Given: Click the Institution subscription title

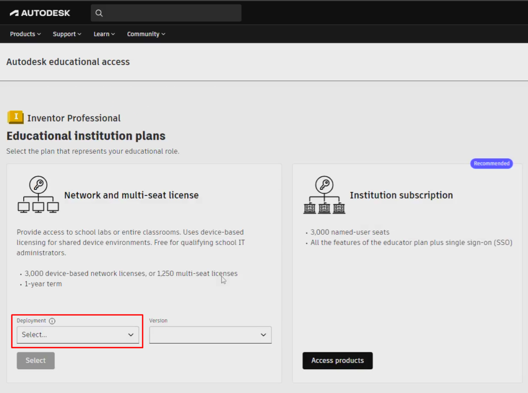Looking at the screenshot, I should point(401,195).
